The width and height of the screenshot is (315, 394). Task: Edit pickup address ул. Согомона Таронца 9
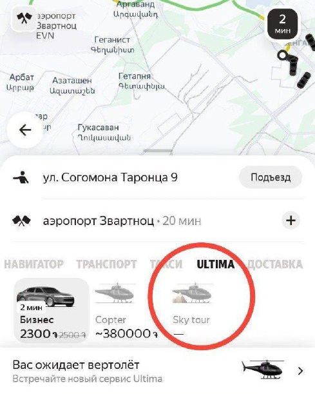110,177
